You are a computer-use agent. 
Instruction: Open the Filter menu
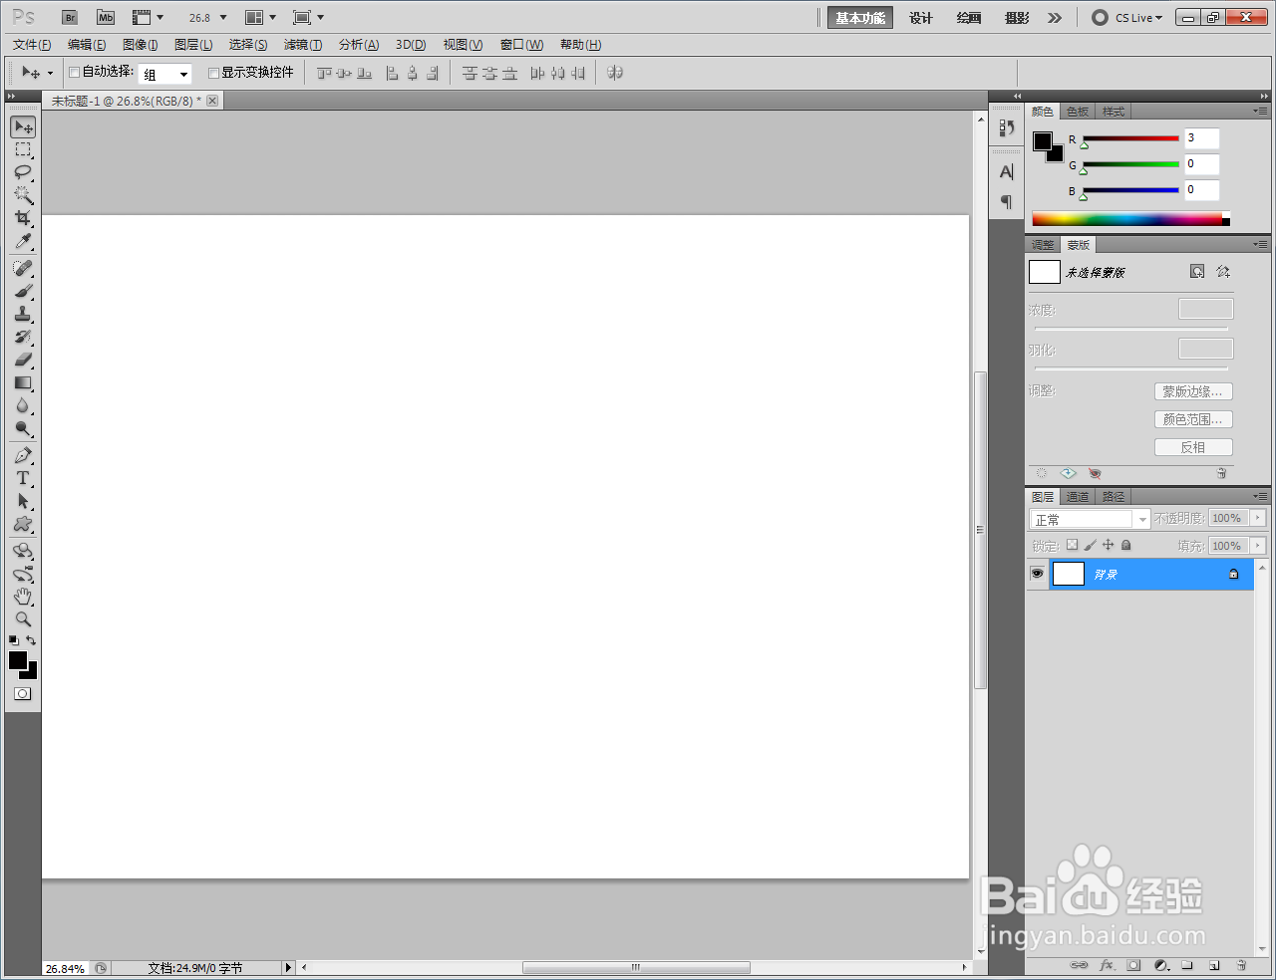pos(302,45)
